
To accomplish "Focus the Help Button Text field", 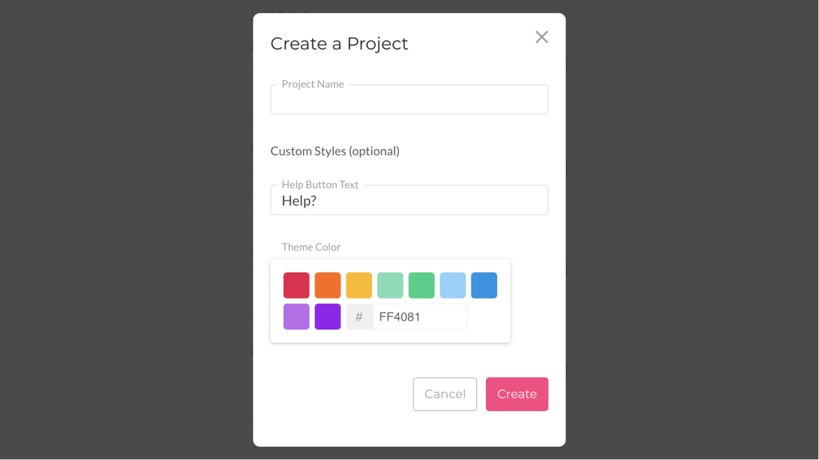I will tap(409, 201).
